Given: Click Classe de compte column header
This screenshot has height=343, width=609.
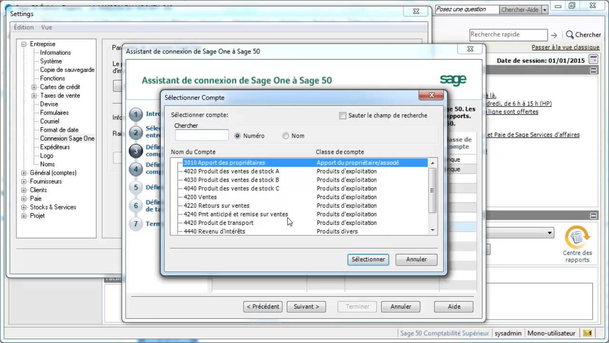Looking at the screenshot, I should point(340,152).
